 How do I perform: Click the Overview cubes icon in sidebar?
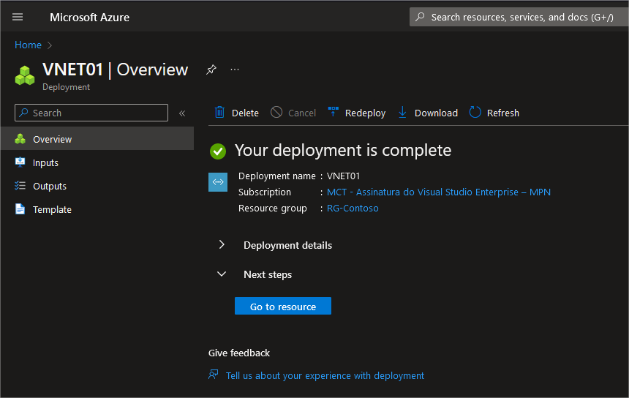point(20,139)
